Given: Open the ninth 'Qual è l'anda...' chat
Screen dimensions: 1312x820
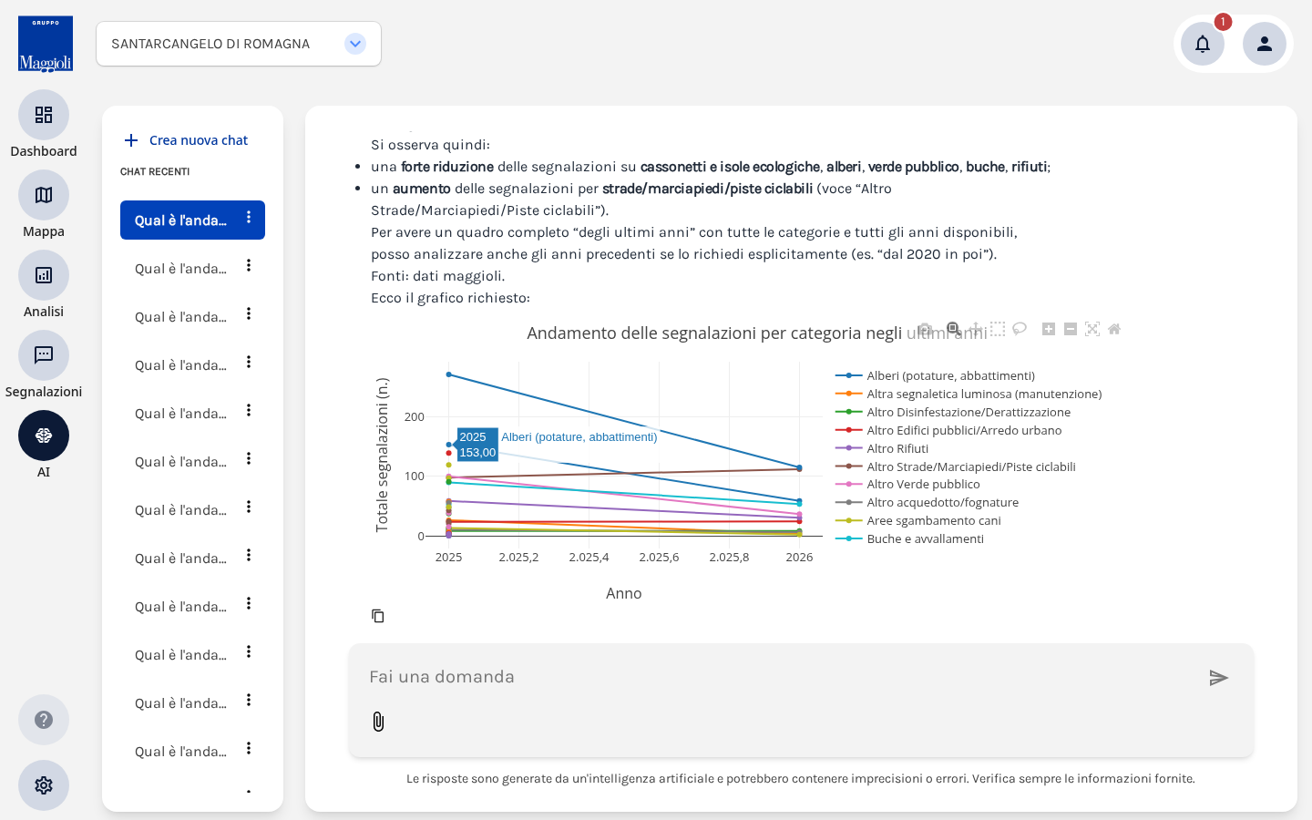Looking at the screenshot, I should point(180,607).
